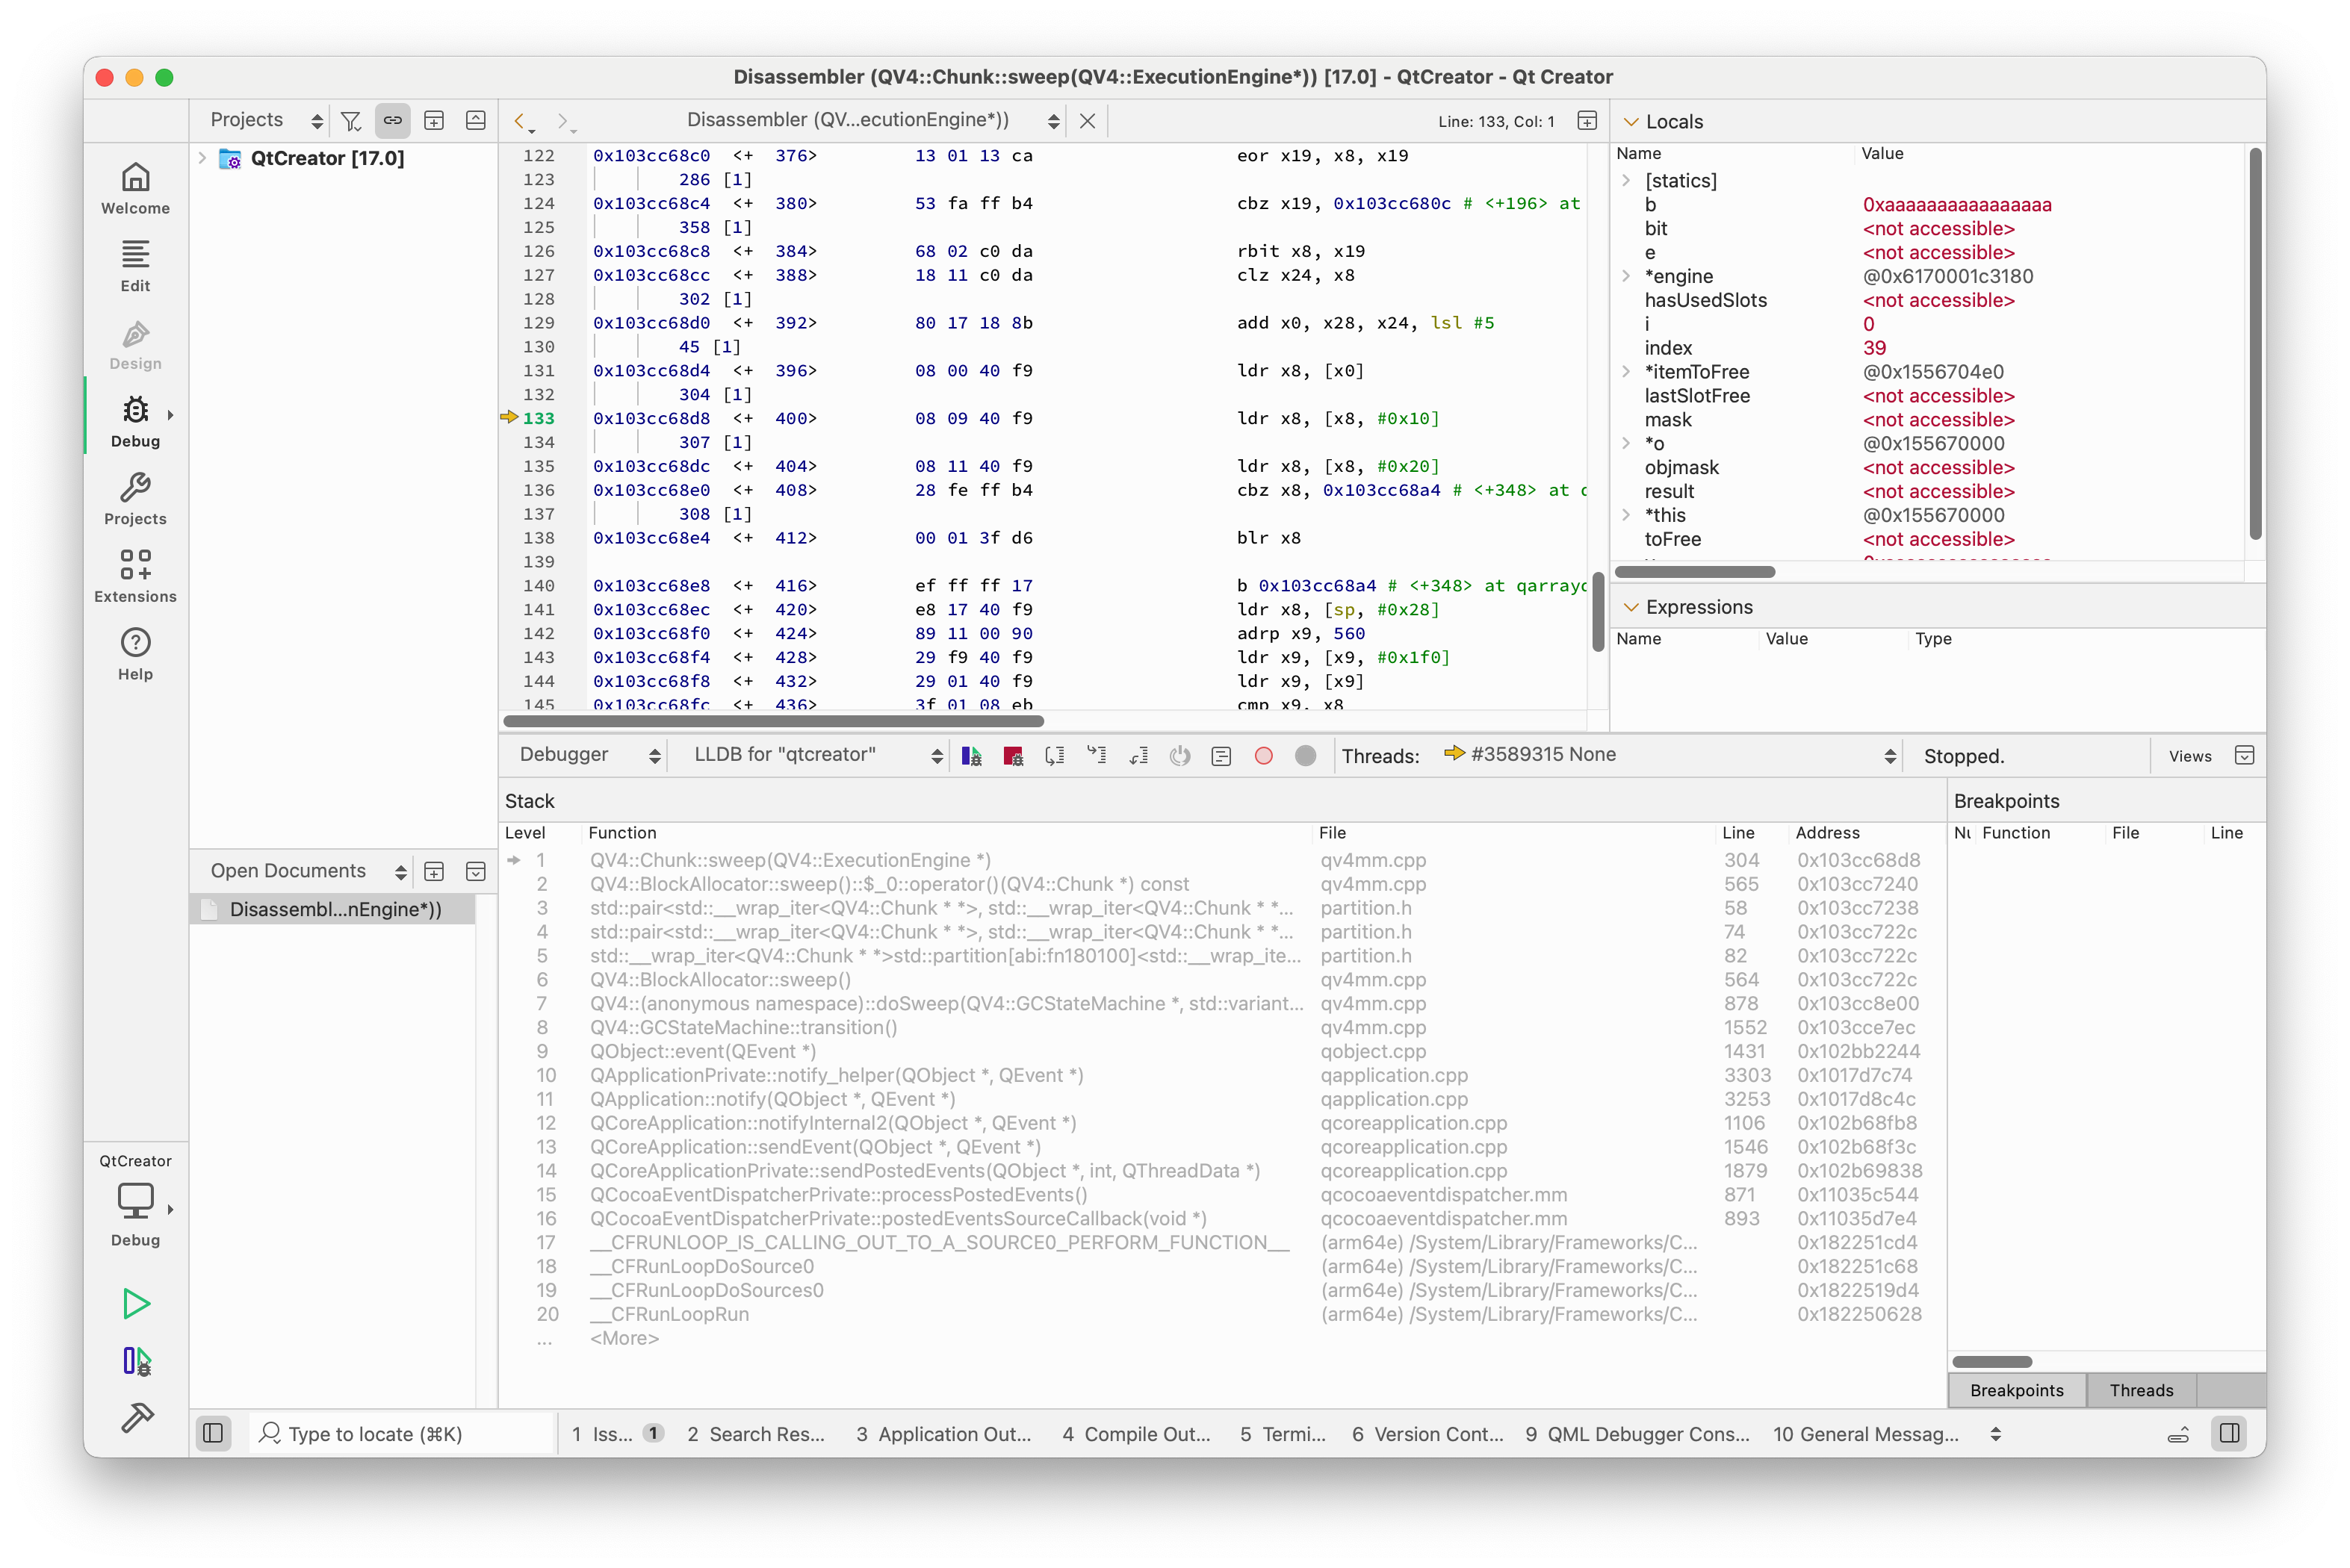Open the Application Output pane
The width and height of the screenshot is (2350, 1568).
(943, 1434)
